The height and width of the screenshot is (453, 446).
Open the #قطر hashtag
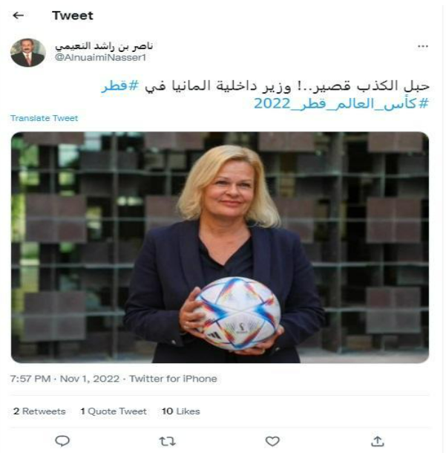(120, 86)
